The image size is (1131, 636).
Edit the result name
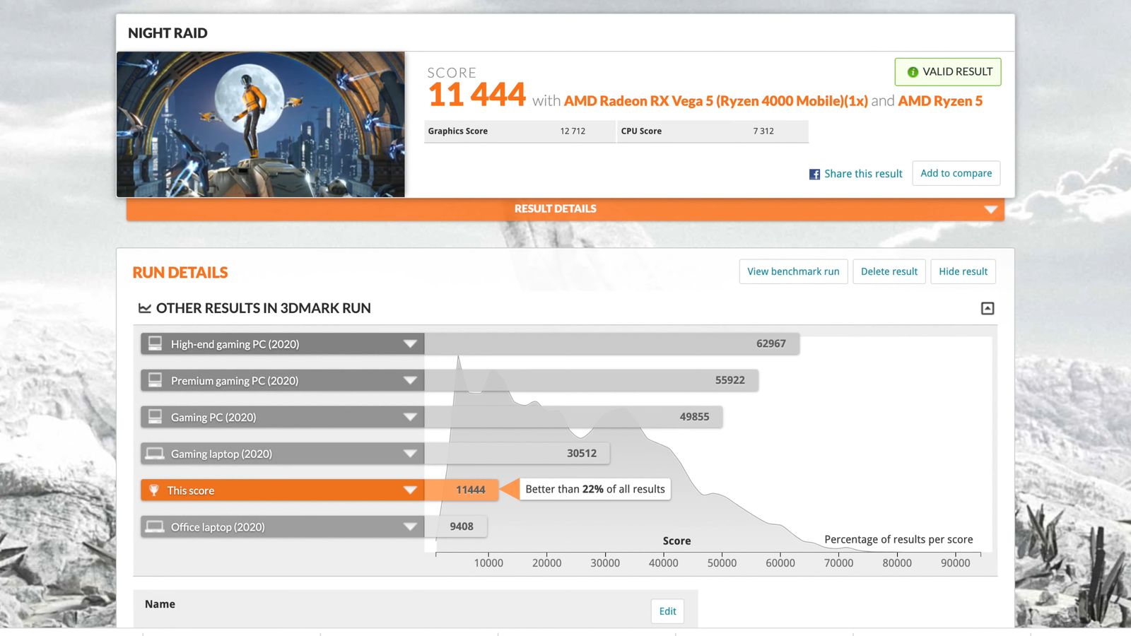(x=668, y=611)
